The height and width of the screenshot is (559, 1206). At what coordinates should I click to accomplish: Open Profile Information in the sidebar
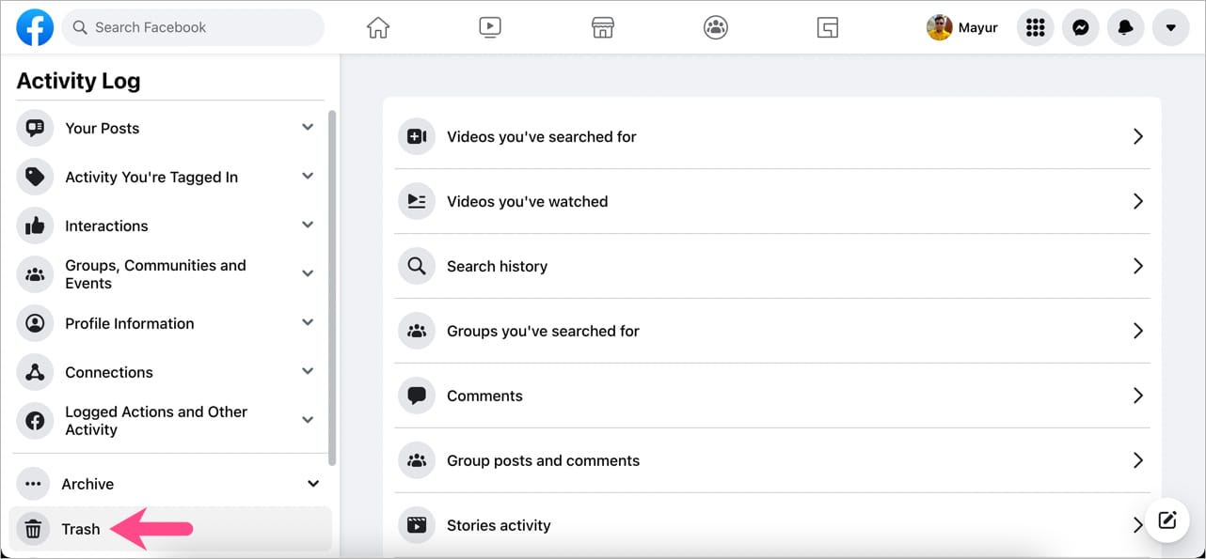[x=129, y=323]
